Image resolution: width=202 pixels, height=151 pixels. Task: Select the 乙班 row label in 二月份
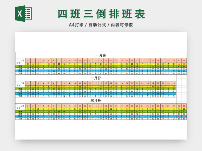20,91
